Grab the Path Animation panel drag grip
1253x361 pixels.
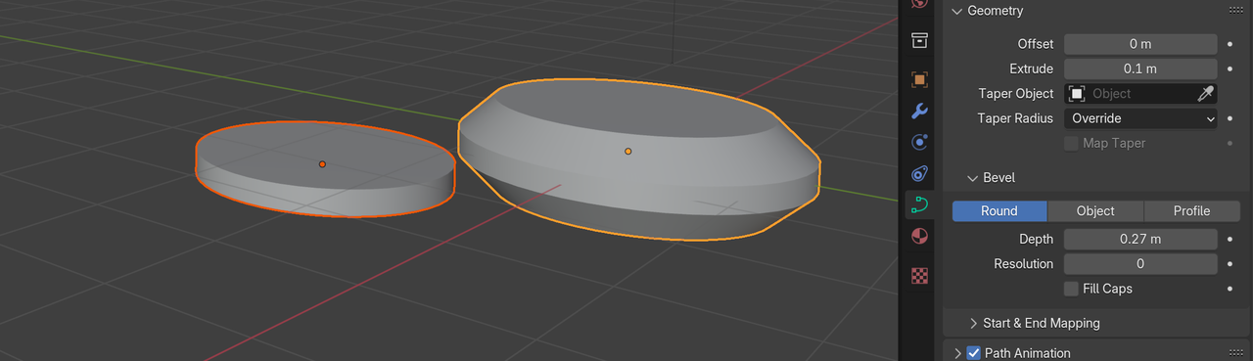point(1235,353)
